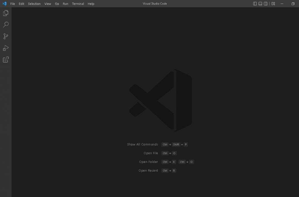Click the Show All Commands label

click(142, 144)
